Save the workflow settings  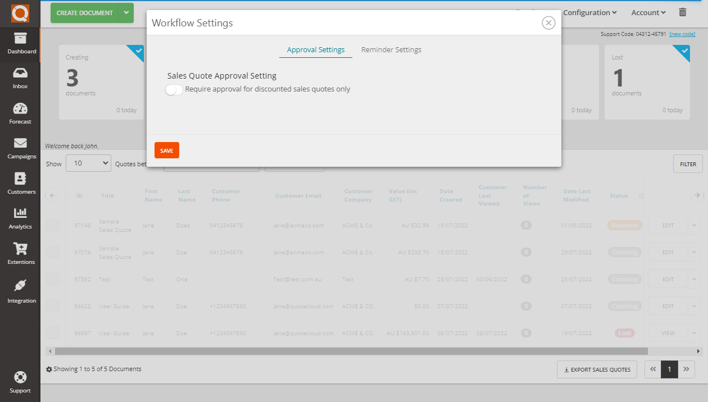tap(166, 150)
